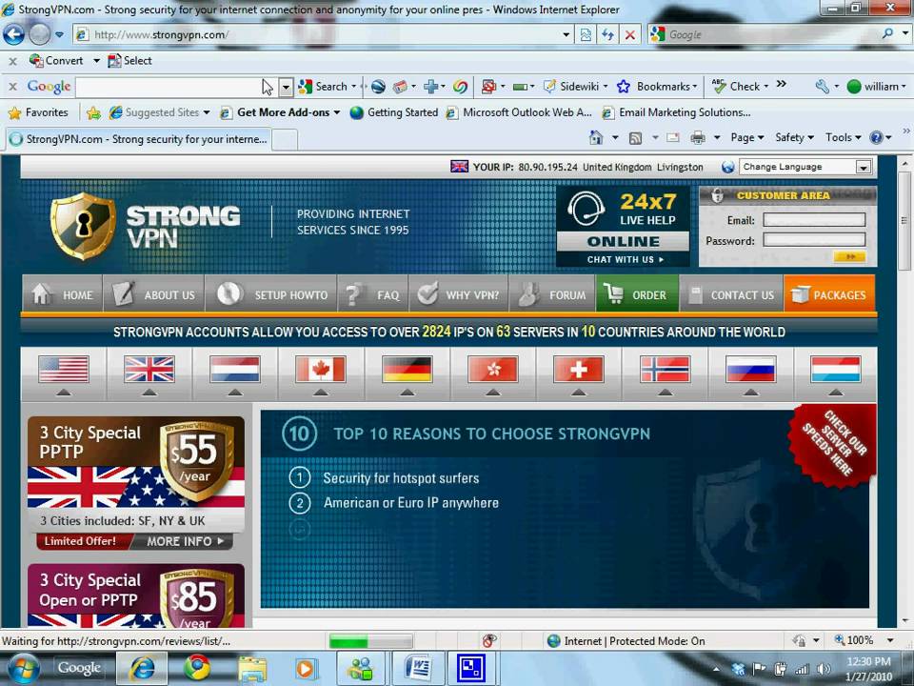Click the Check Our Server Speeds Here badge
914x686 pixels.
pos(834,448)
